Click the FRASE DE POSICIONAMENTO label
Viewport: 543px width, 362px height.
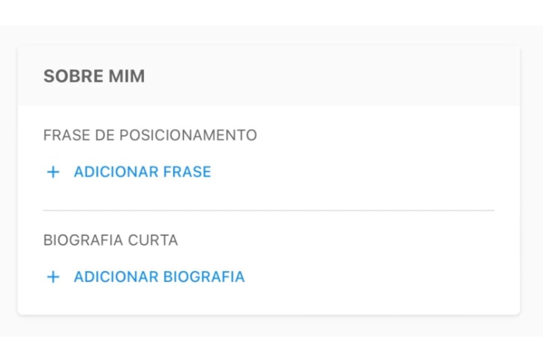click(x=150, y=135)
